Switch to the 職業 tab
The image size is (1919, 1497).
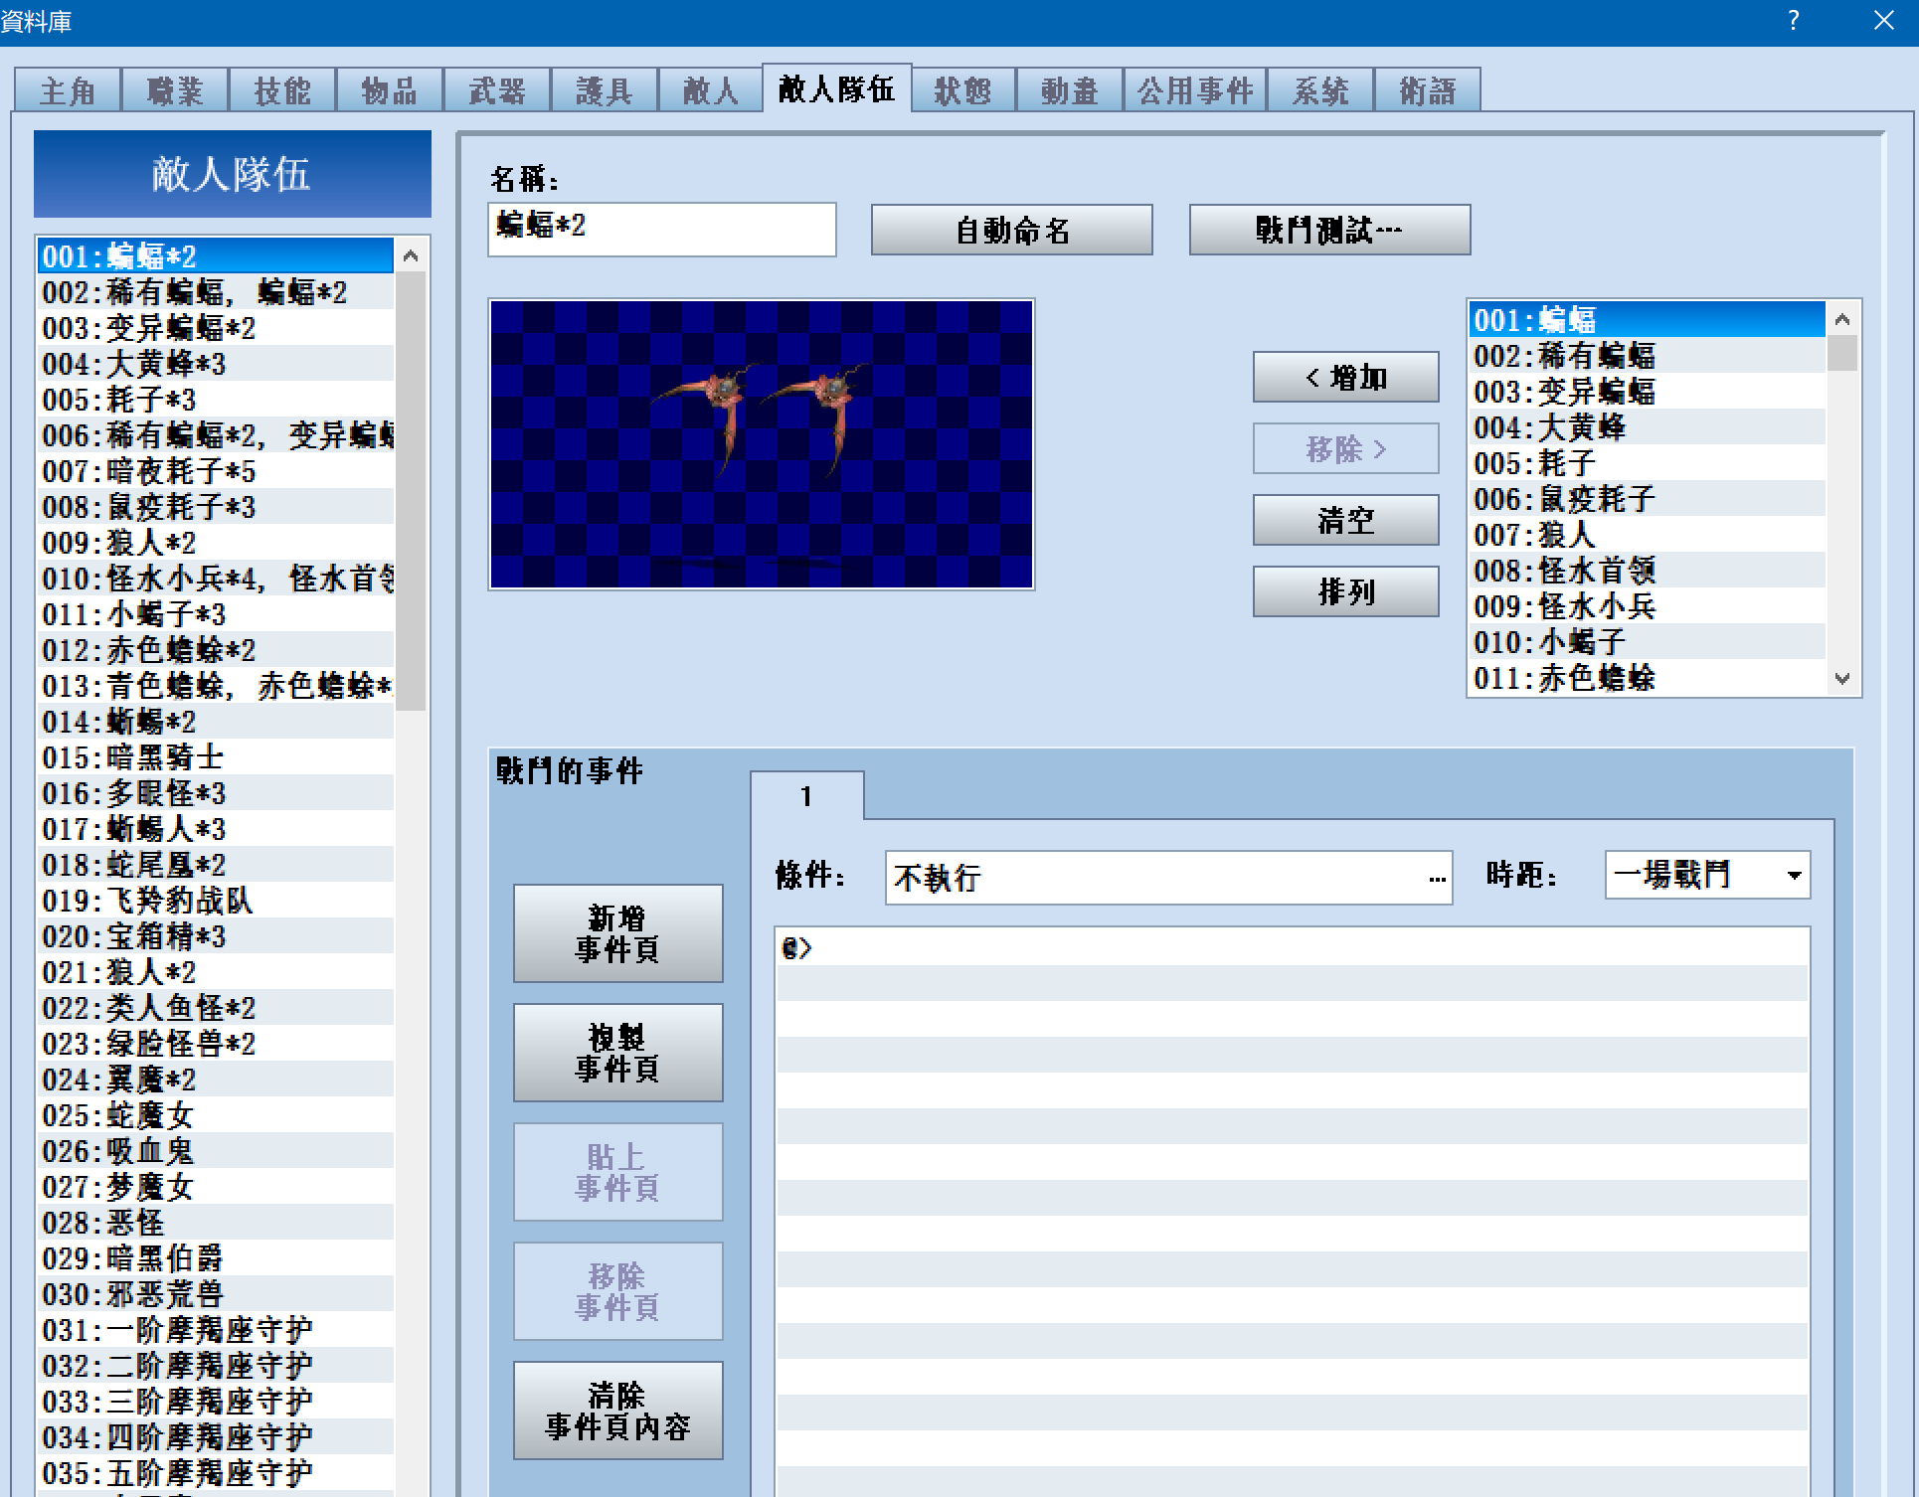175,91
